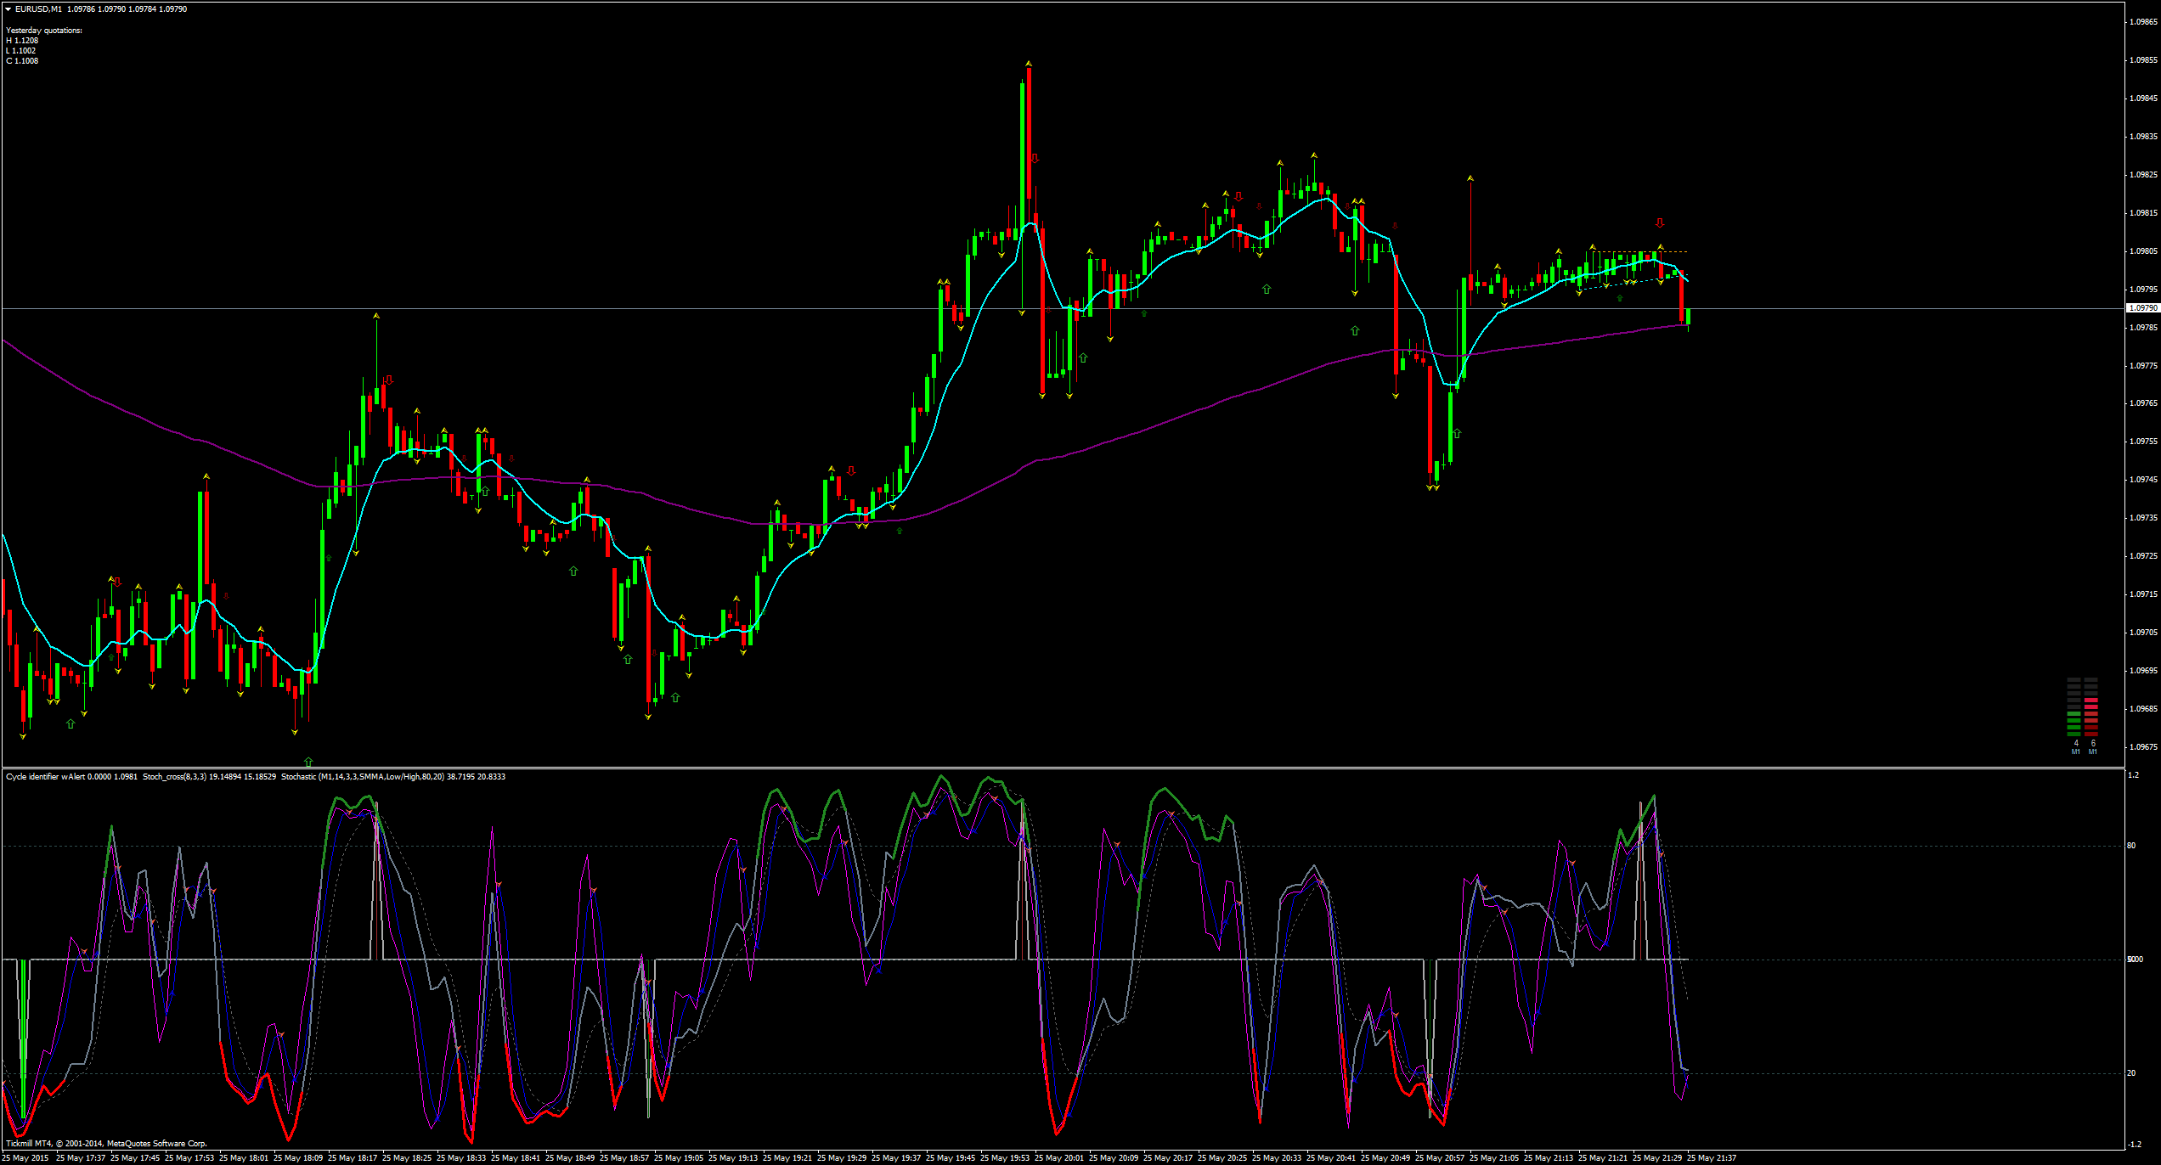Screen dimensions: 2161x1165
Task: Click the 1.09825 price axis label
Action: coord(2144,175)
